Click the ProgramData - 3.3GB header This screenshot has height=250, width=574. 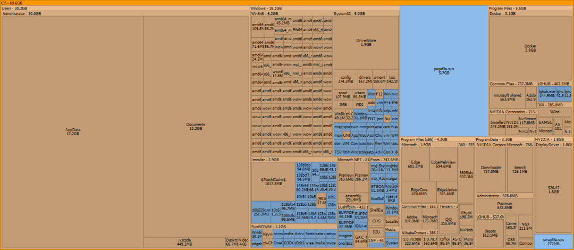(504, 139)
